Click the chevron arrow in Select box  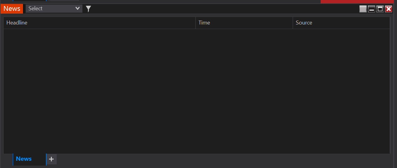[78, 8]
